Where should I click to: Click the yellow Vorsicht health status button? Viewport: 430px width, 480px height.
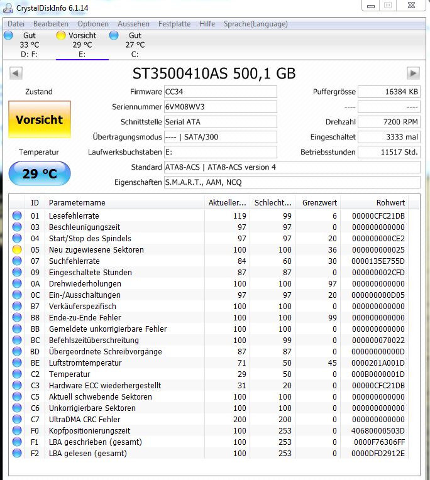[40, 119]
